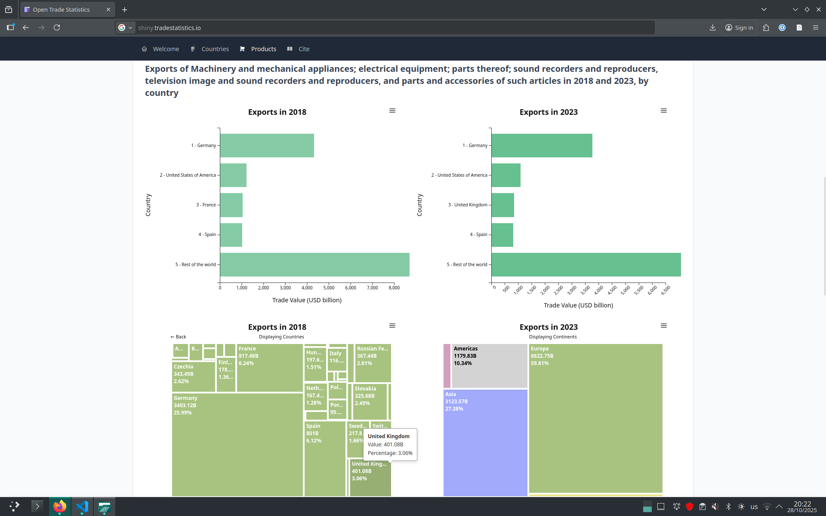Click the Germany bar in Exports 2018
The height and width of the screenshot is (516, 826).
[267, 145]
